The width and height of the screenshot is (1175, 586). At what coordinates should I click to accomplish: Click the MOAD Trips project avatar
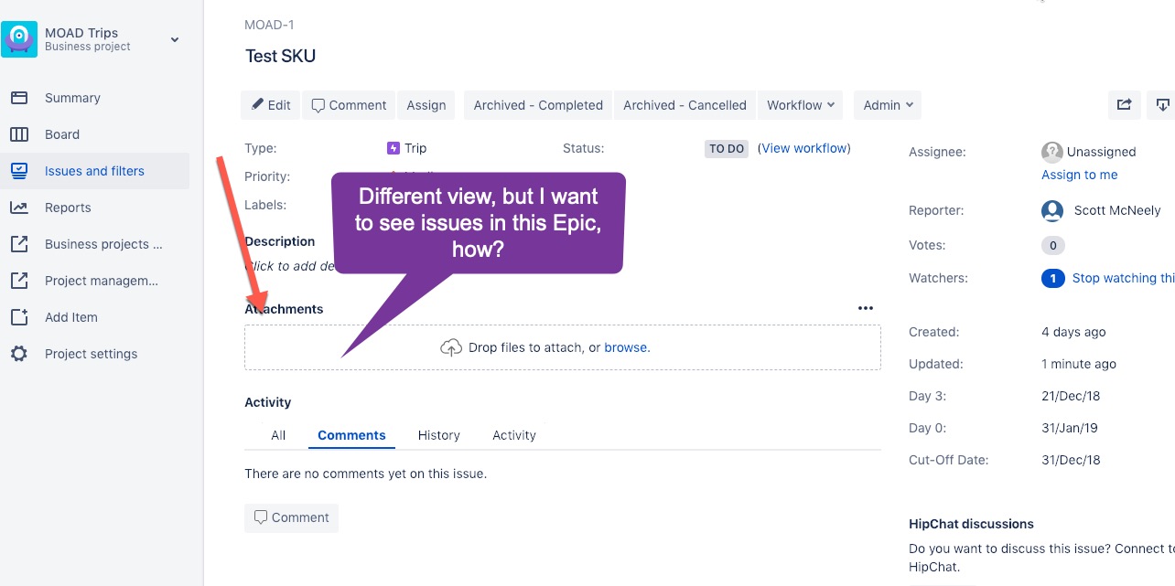click(19, 38)
